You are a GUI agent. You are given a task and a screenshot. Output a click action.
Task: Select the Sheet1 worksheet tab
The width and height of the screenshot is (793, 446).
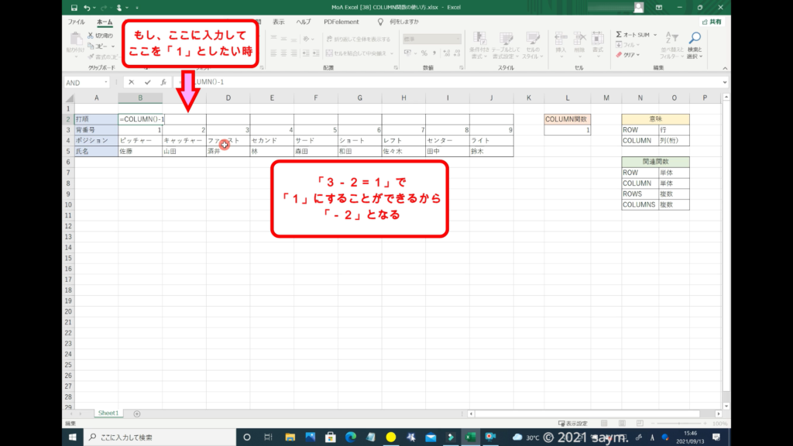coord(108,414)
